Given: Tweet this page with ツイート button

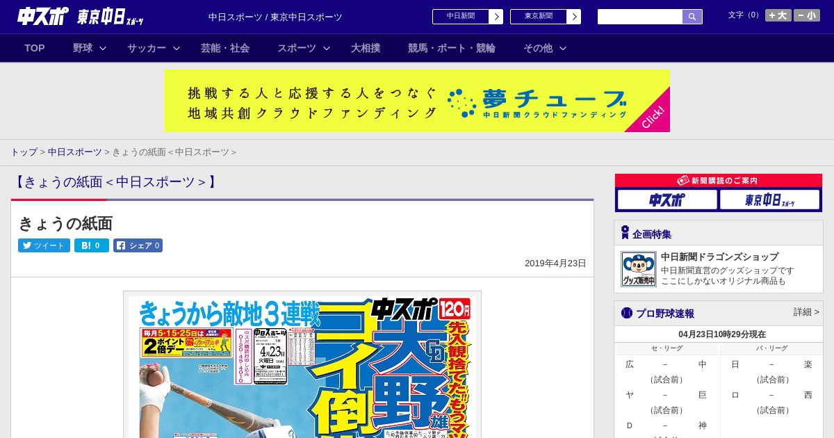Looking at the screenshot, I should click(44, 245).
